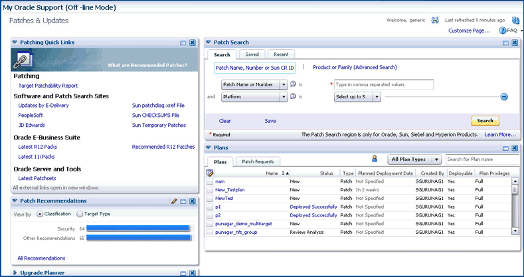The height and width of the screenshot is (277, 524).
Task: Open the What are Recommended Patches link
Action: pyautogui.click(x=147, y=65)
